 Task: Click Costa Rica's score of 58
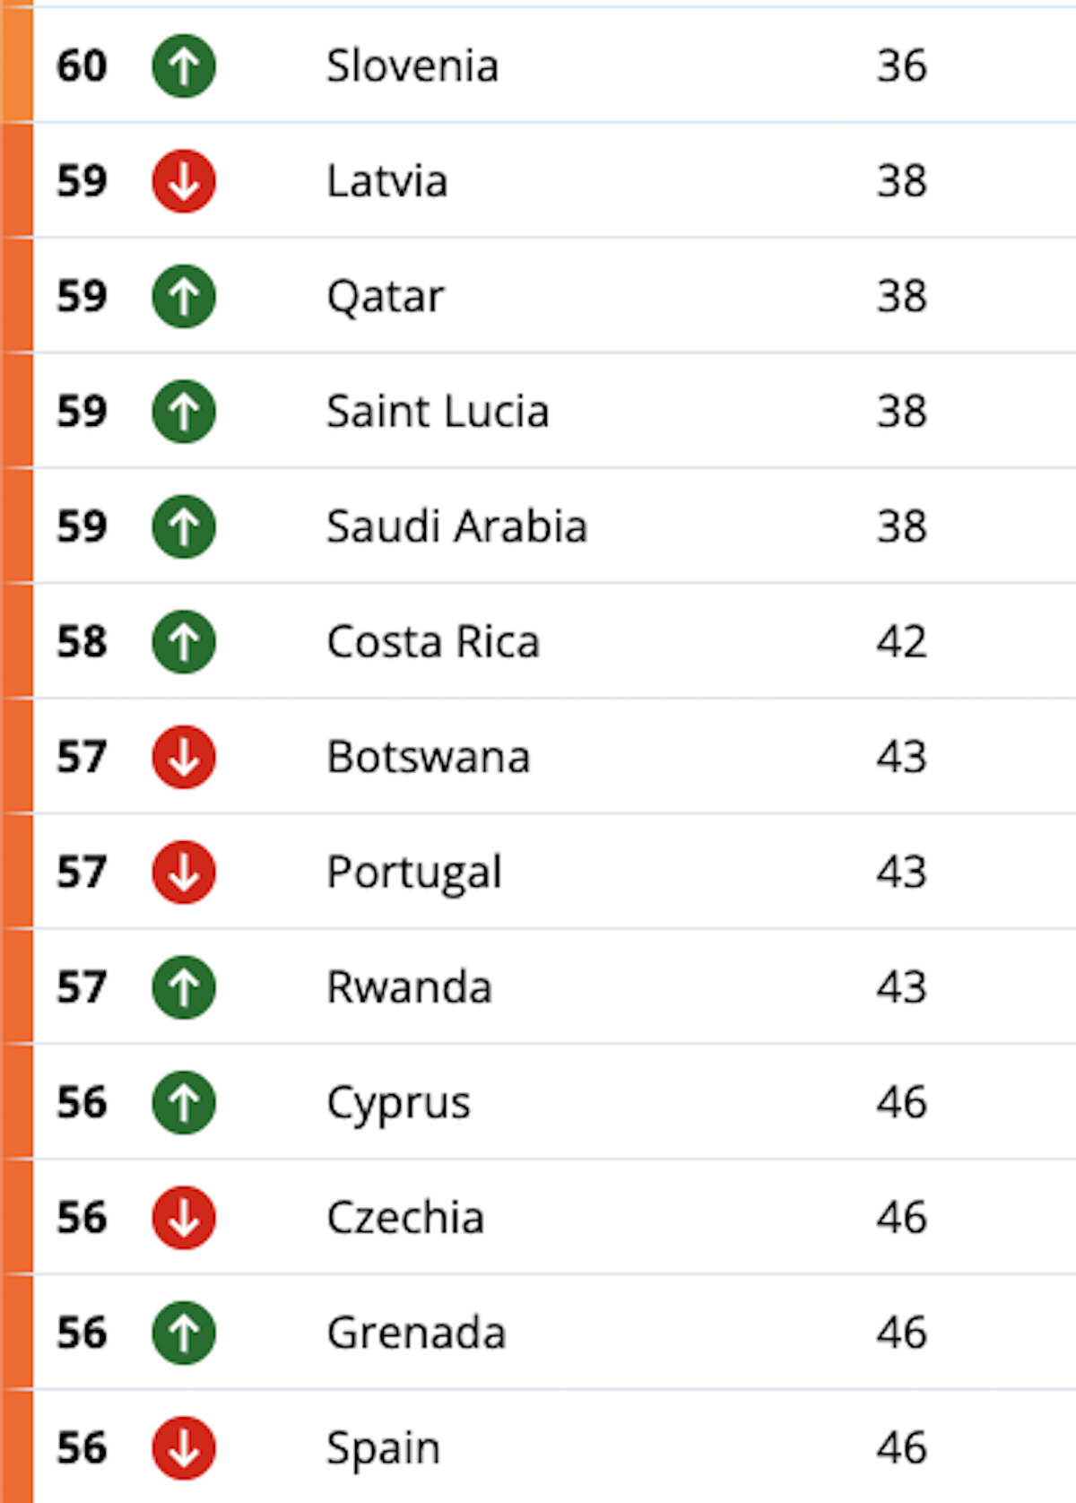pyautogui.click(x=82, y=641)
